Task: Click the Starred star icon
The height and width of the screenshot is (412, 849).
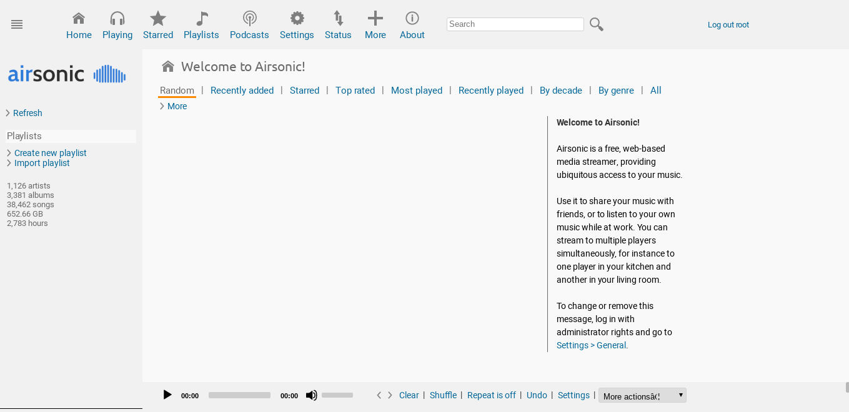Action: (158, 17)
